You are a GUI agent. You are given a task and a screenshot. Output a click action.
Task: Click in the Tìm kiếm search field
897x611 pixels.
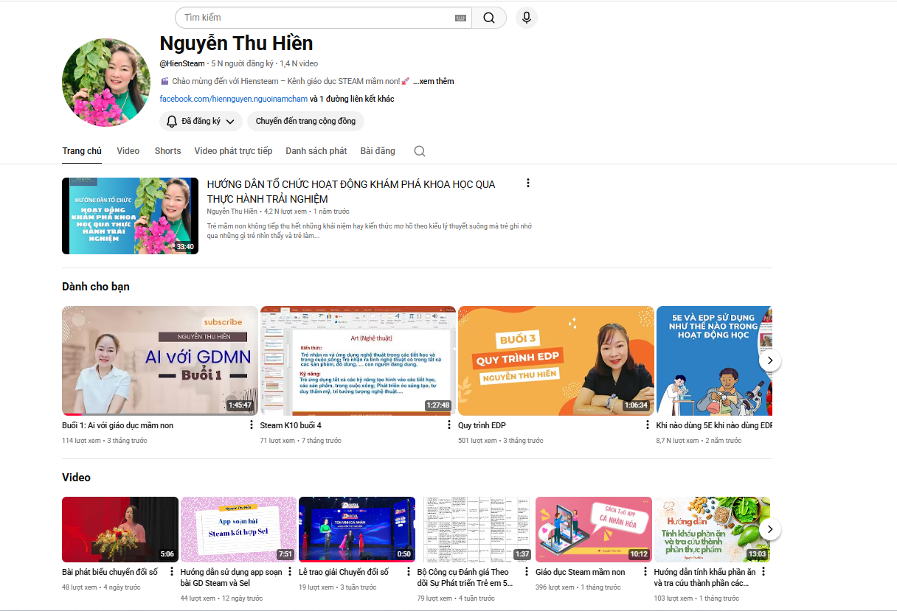[317, 18]
